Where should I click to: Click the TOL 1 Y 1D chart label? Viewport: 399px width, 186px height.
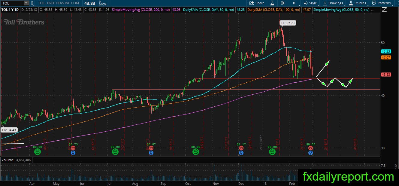pos(11,10)
